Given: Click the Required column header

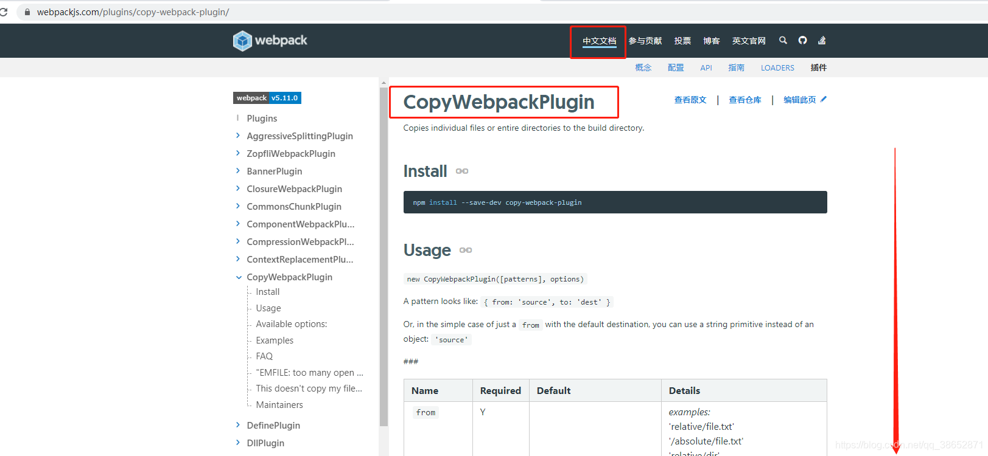Looking at the screenshot, I should pyautogui.click(x=500, y=391).
